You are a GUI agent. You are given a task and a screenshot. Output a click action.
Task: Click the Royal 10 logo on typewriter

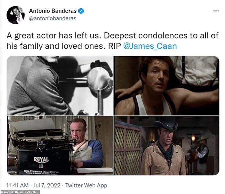coord(41,162)
